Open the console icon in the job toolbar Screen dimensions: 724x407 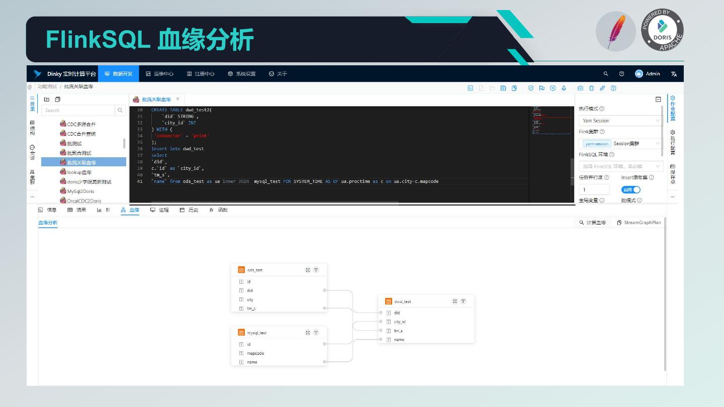coord(471,88)
